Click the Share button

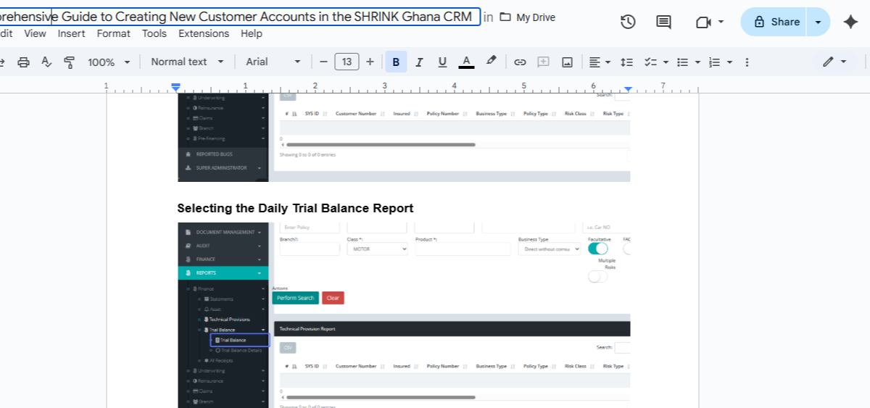pos(776,22)
